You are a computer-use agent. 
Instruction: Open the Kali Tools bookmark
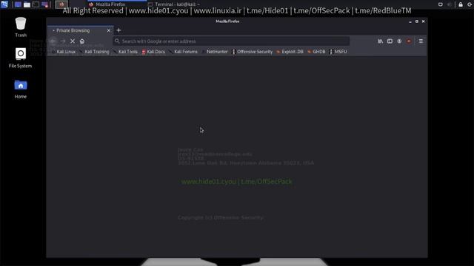(x=125, y=52)
